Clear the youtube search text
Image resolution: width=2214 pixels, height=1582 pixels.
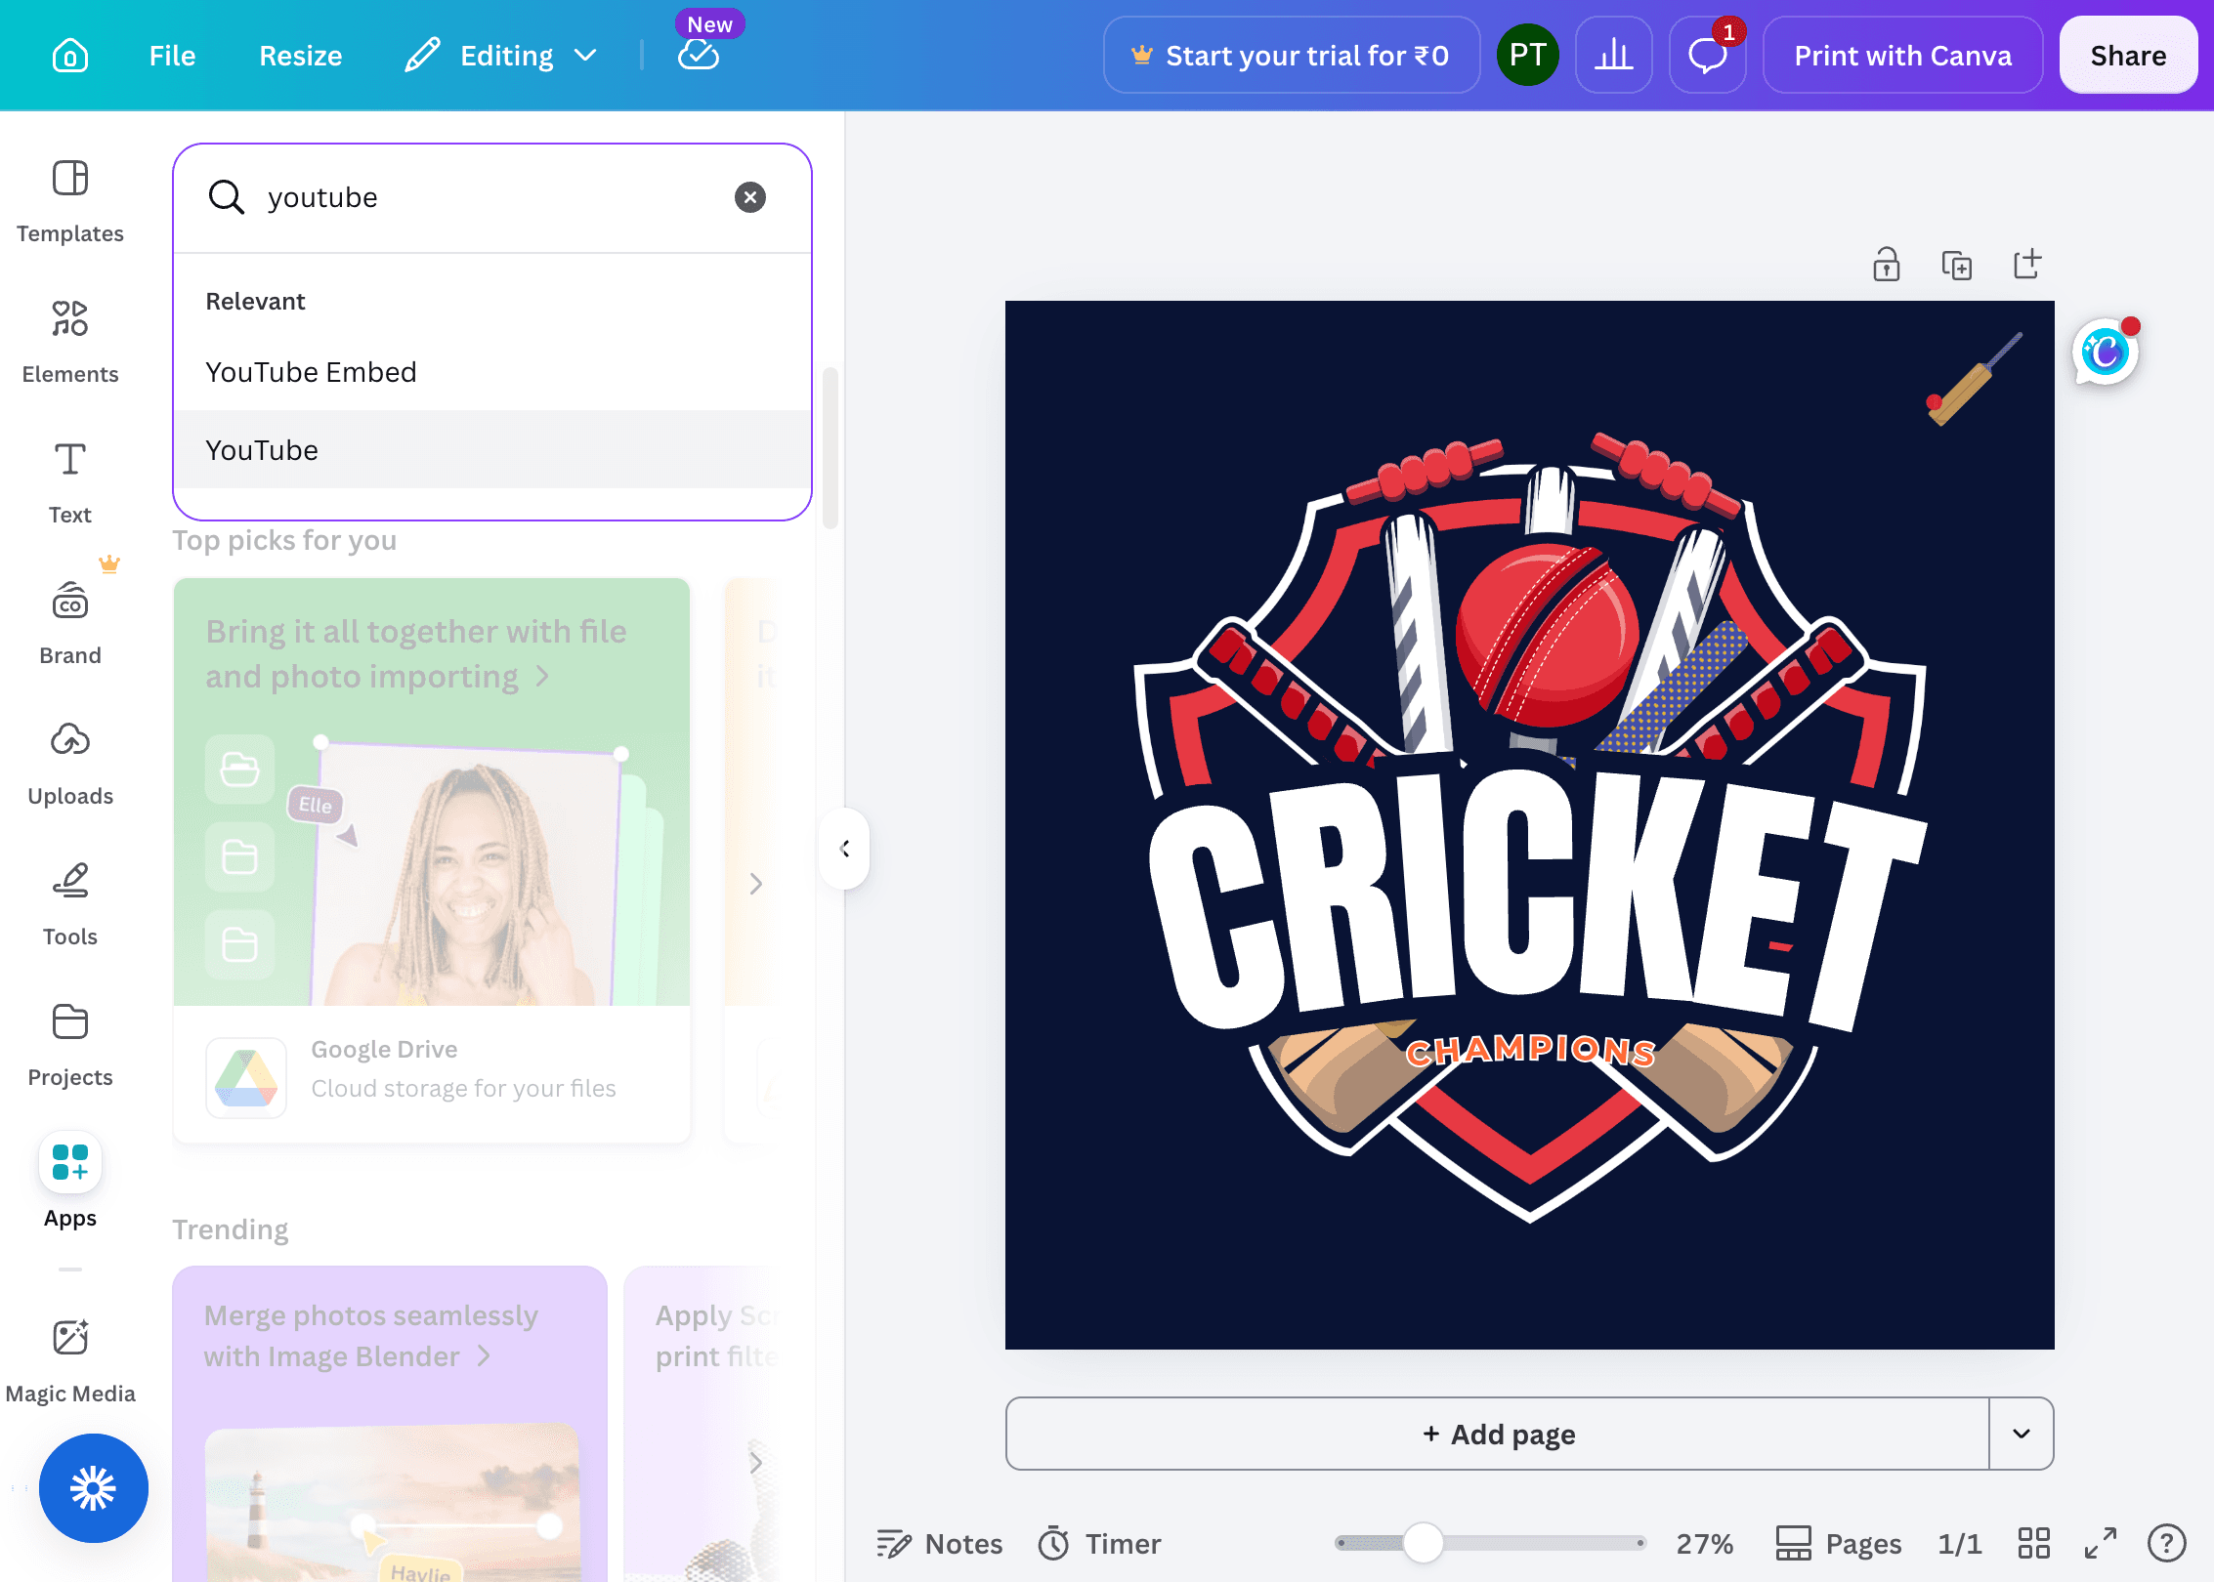coord(750,197)
